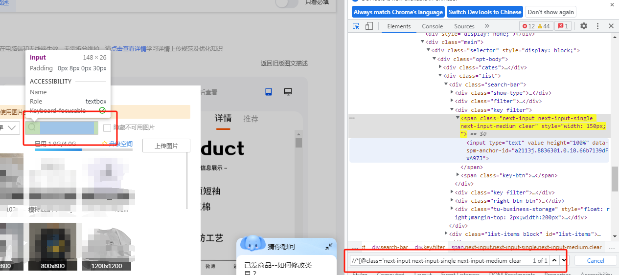619x275 pixels.
Task: Select the 推荐 tab in preview
Action: [x=251, y=119]
